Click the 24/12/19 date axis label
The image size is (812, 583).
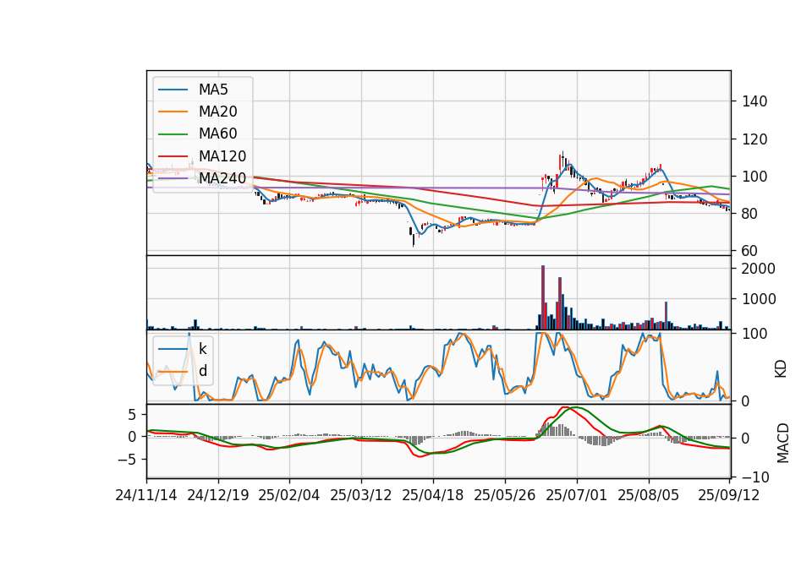click(218, 495)
